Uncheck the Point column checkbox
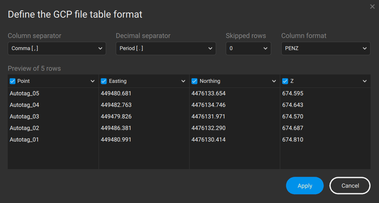 pos(12,81)
